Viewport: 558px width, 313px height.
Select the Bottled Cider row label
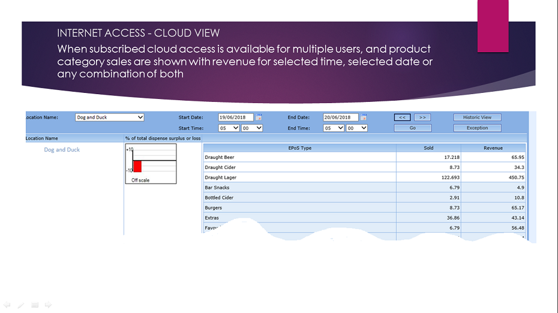point(219,197)
